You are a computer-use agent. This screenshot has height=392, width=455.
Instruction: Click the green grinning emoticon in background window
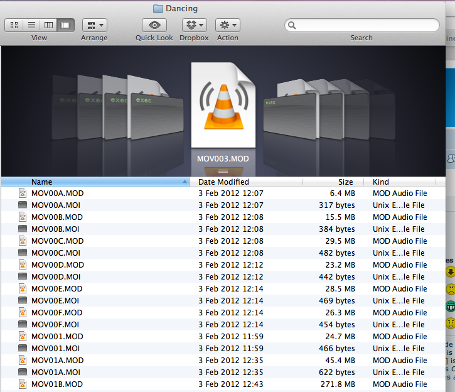point(451,306)
